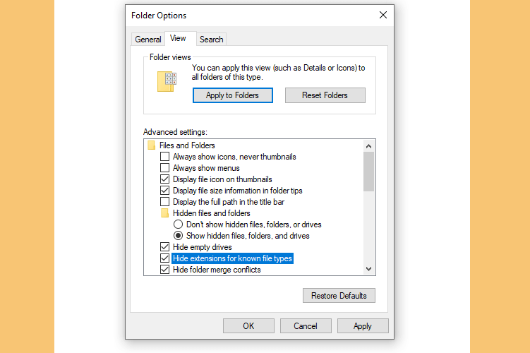Click the Hidden files and folders folder icon
The height and width of the screenshot is (353, 530).
[164, 213]
